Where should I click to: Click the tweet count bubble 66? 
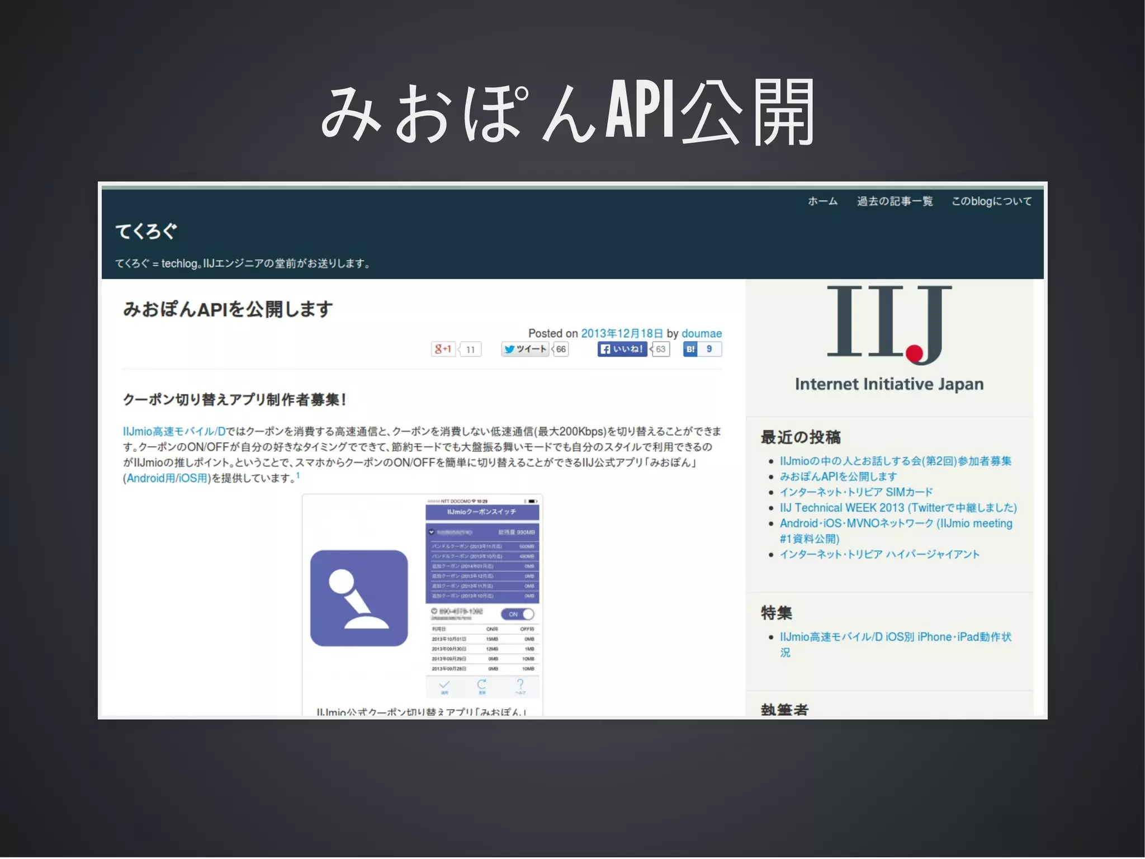pyautogui.click(x=561, y=349)
